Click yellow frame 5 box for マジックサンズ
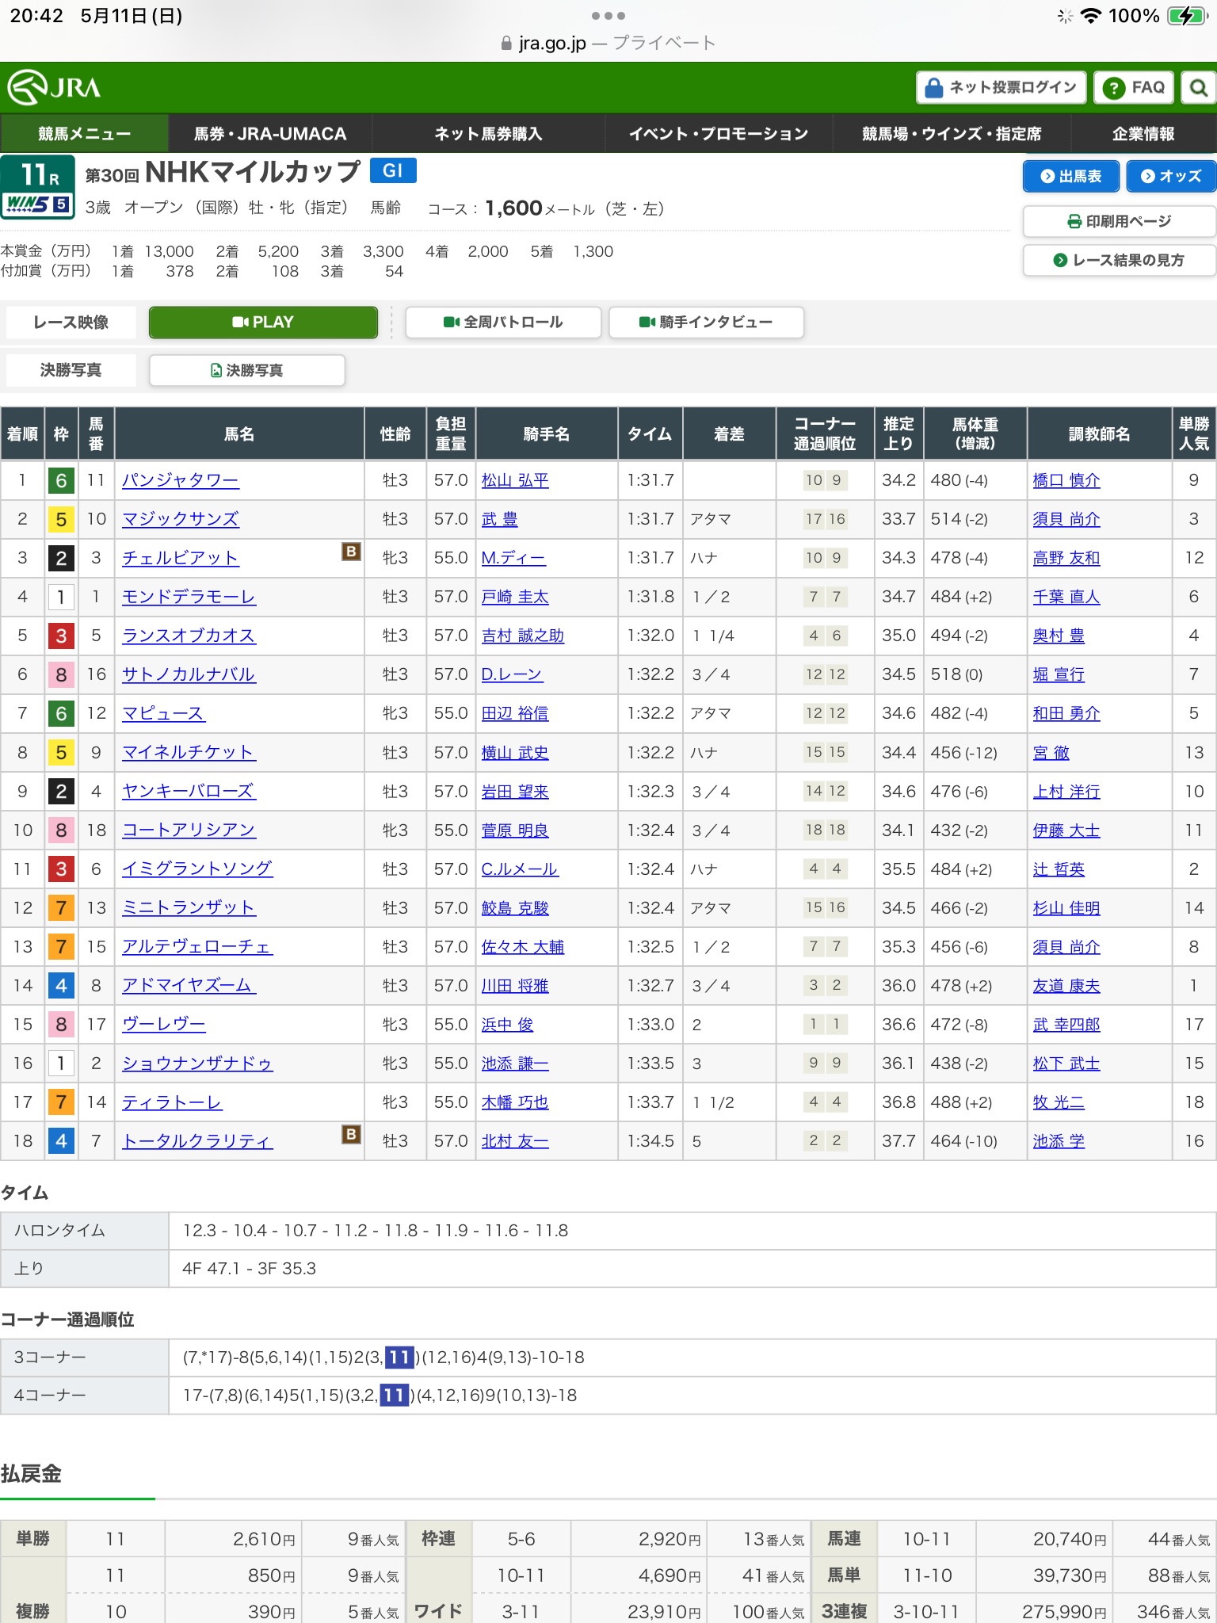 (61, 519)
